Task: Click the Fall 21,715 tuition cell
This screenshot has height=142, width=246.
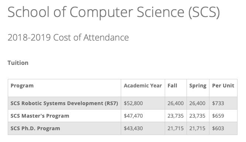Action: point(175,128)
